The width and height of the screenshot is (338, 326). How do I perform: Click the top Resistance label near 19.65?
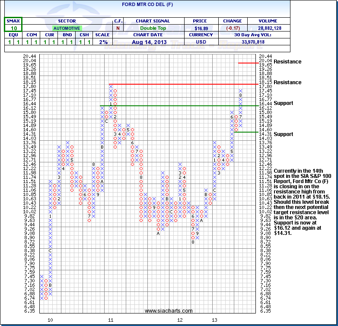(x=287, y=62)
